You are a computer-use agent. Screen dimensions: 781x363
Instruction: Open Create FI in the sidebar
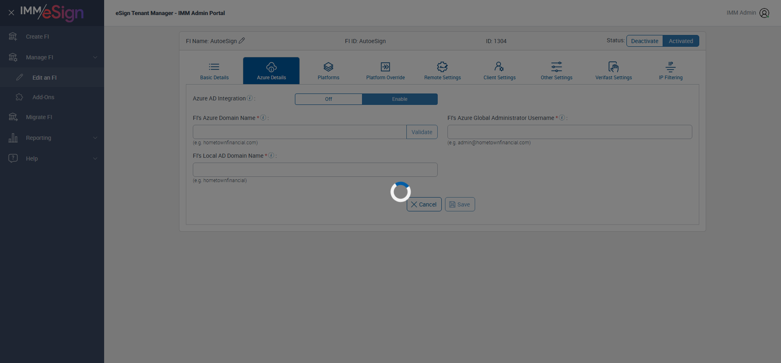[52, 37]
